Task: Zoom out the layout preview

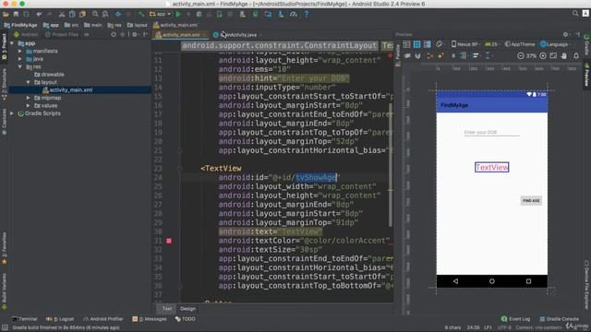Action: pyautogui.click(x=521, y=55)
